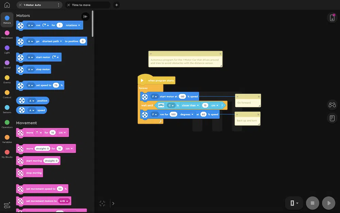Viewport: 340px width, 213px height.
Task: Collapse the Autonomous program comment
Action: (x=151, y=54)
